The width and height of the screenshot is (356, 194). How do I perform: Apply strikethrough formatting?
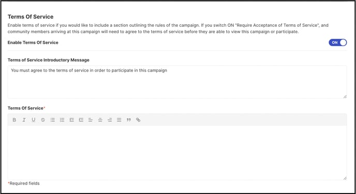tap(43, 120)
